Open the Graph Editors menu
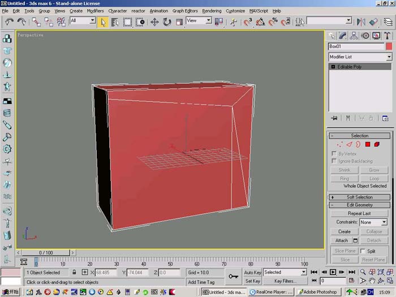 pyautogui.click(x=185, y=11)
